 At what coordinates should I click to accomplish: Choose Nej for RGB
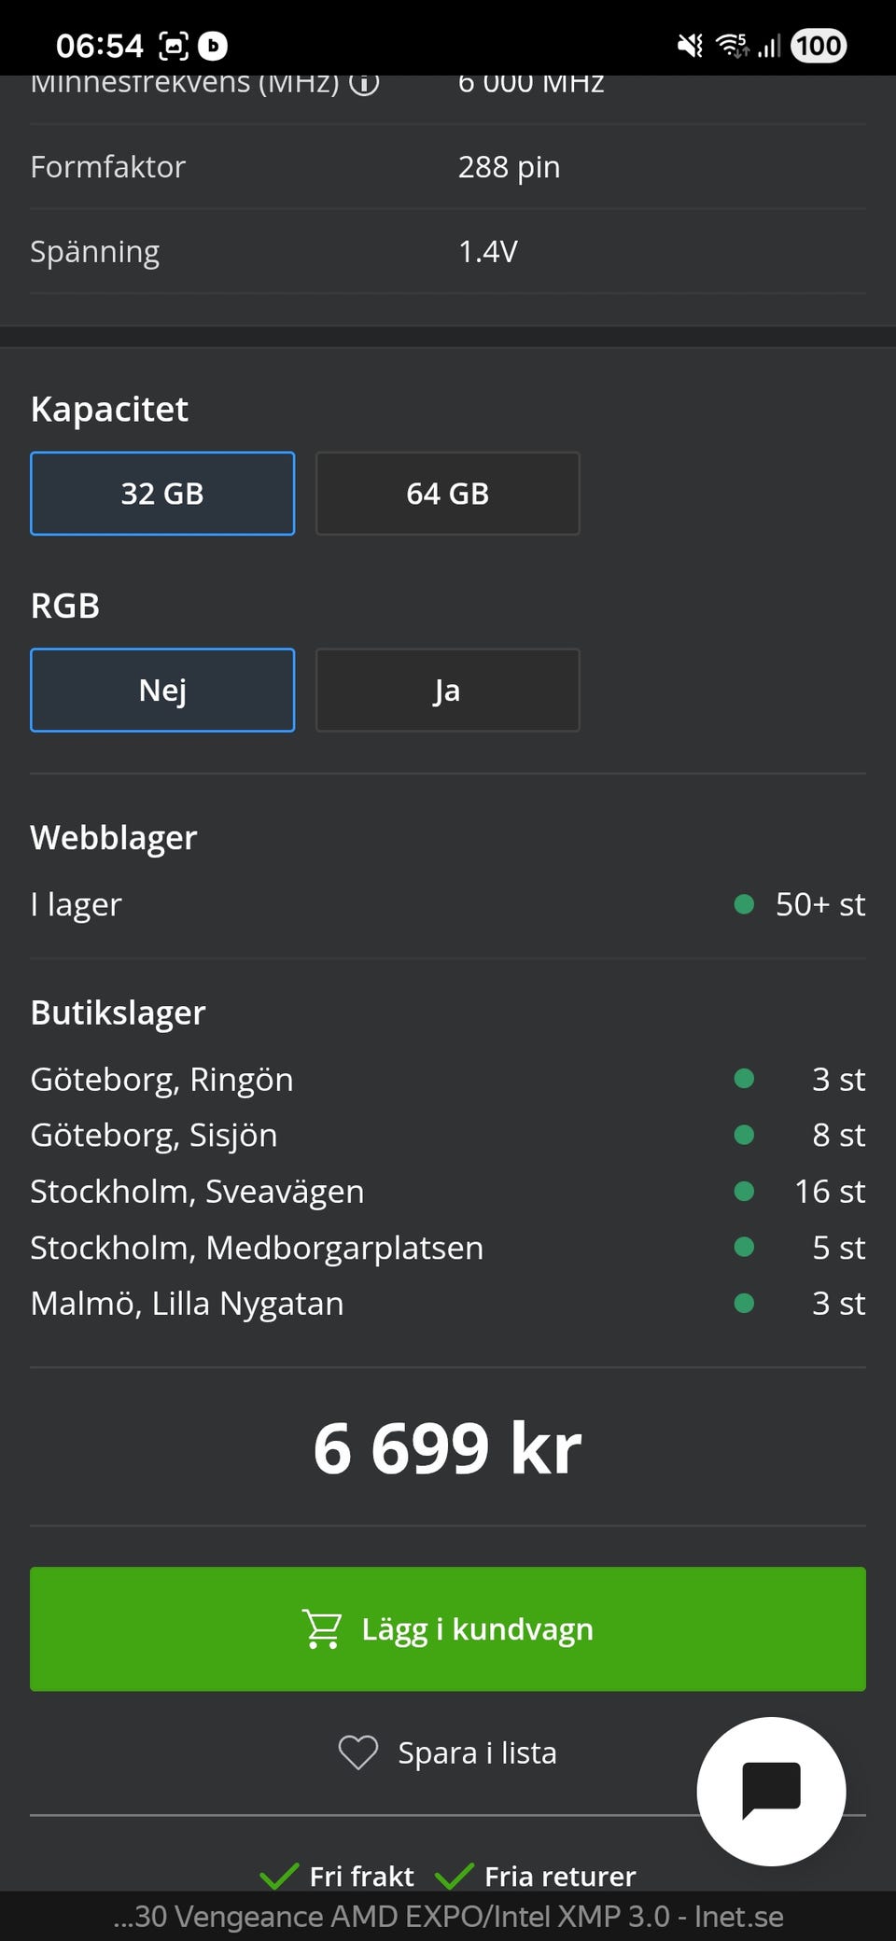pyautogui.click(x=162, y=691)
